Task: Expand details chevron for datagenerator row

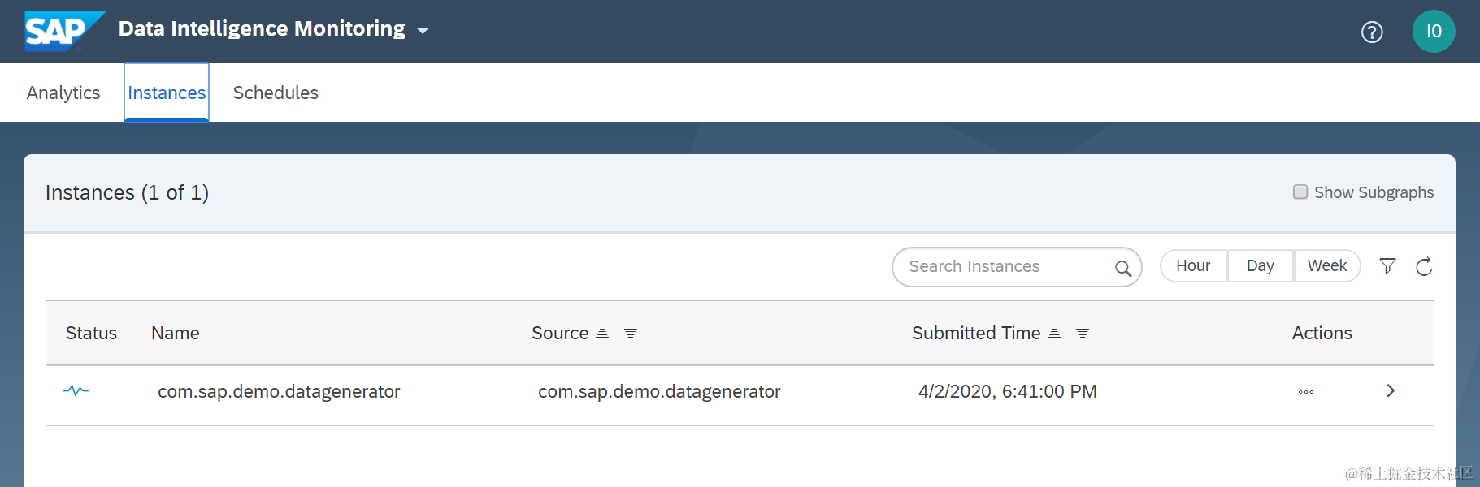Action: pyautogui.click(x=1391, y=390)
